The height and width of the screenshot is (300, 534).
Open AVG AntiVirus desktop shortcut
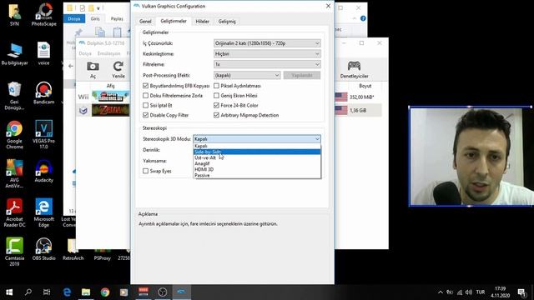14,173
